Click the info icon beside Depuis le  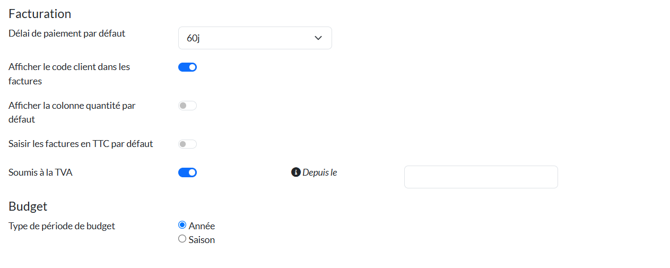296,172
